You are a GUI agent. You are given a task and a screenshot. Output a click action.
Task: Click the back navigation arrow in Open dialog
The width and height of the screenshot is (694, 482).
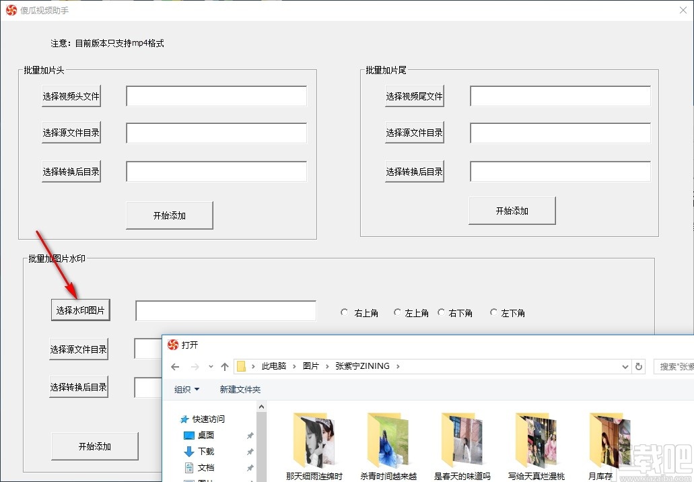tap(175, 366)
